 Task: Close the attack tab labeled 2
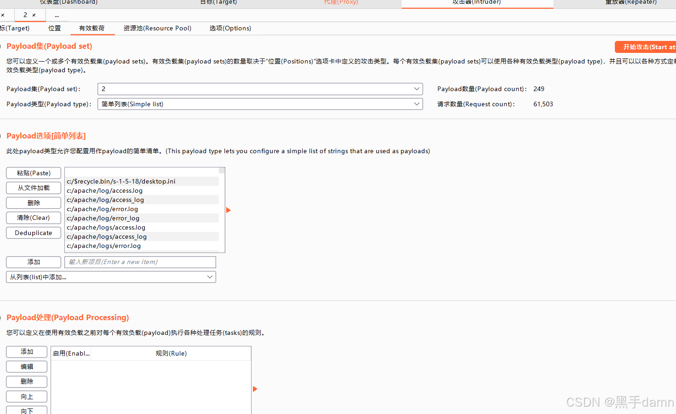[34, 15]
